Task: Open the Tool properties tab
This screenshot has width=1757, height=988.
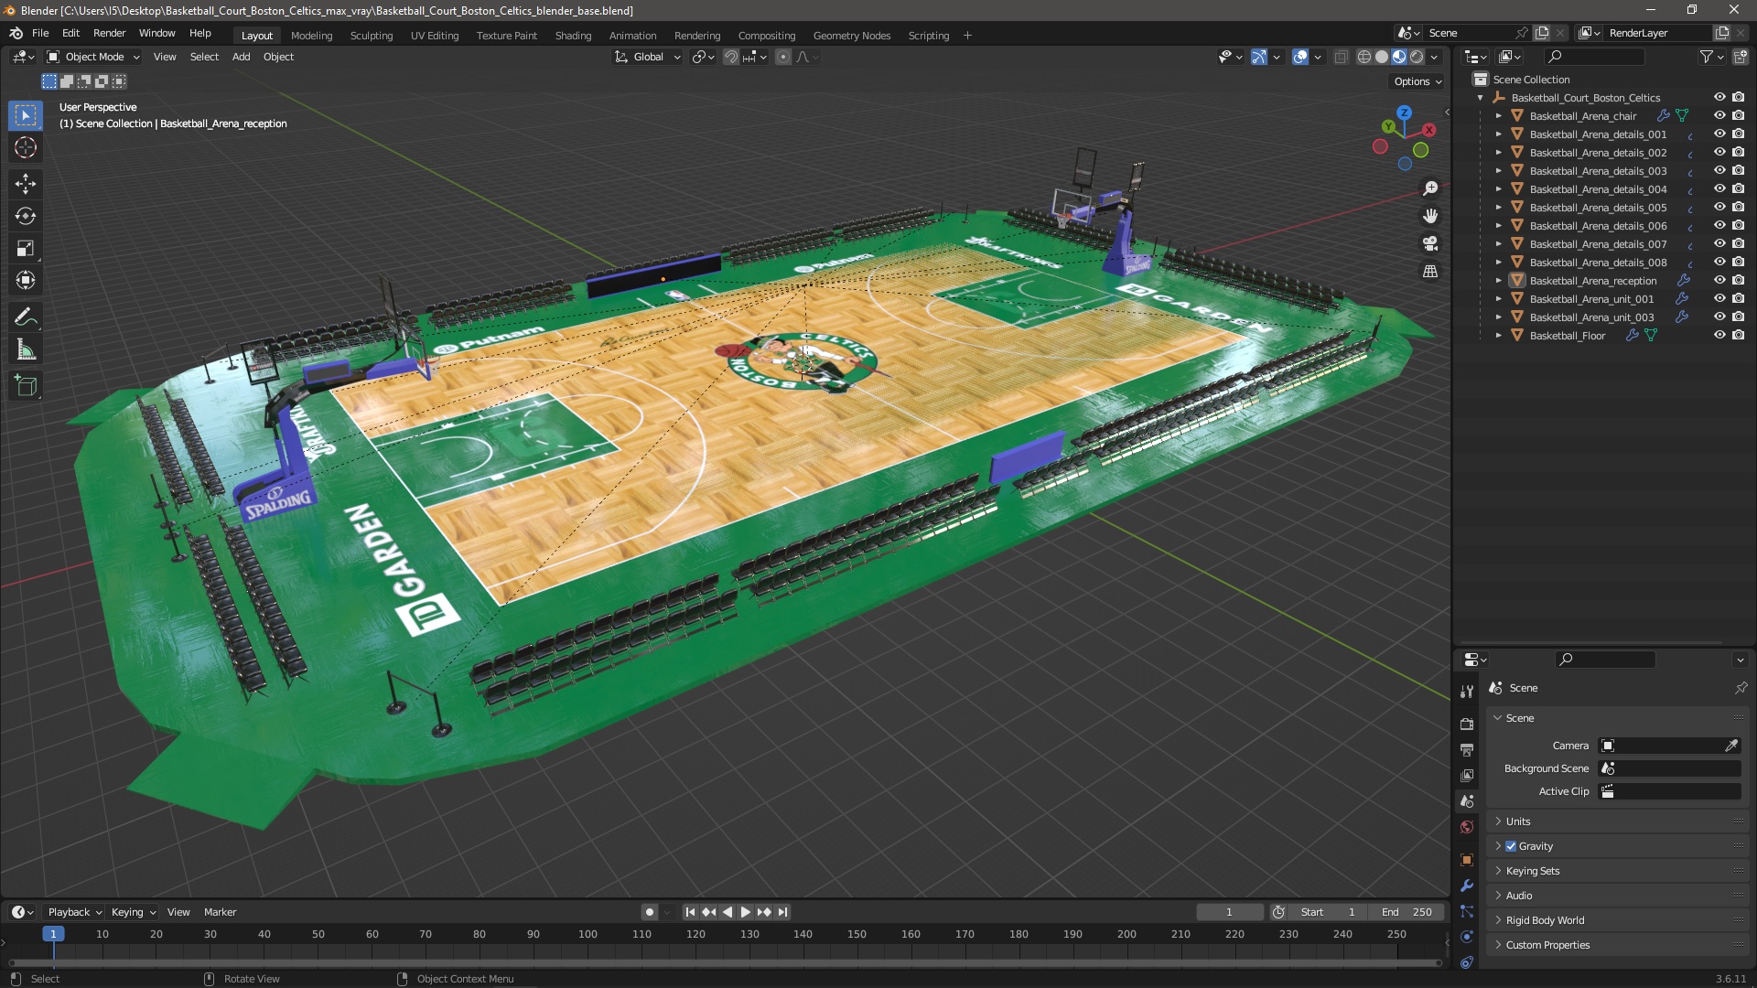Action: (x=1467, y=692)
